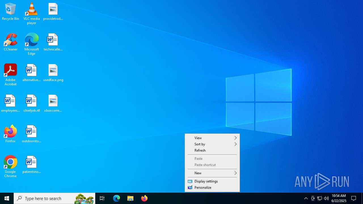The width and height of the screenshot is (363, 204).
Task: Select the Firefox desktop shortcut
Action: (x=10, y=134)
